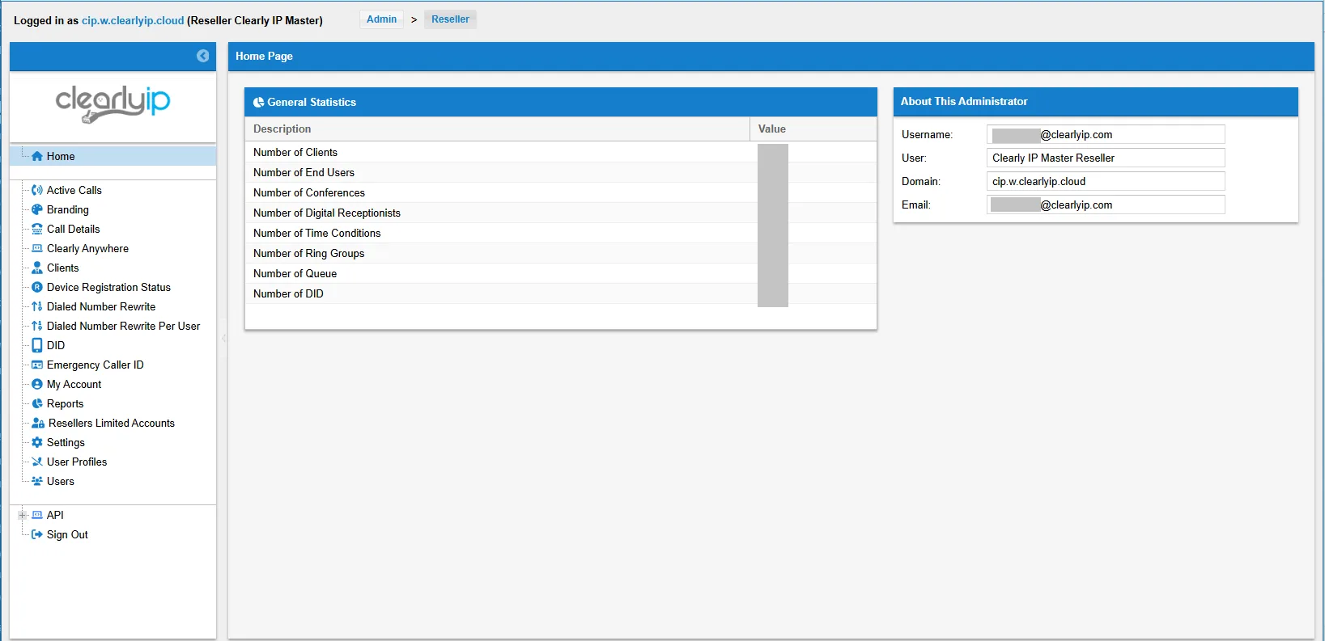
Task: Click the User Profiles icon
Action: pos(37,462)
